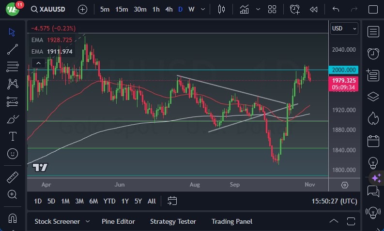Open the emoji icons tool
Viewport: 384px width, 231px height.
click(x=13, y=154)
